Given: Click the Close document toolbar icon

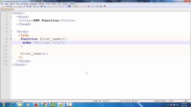Looking at the screenshot, I should 14,6.
